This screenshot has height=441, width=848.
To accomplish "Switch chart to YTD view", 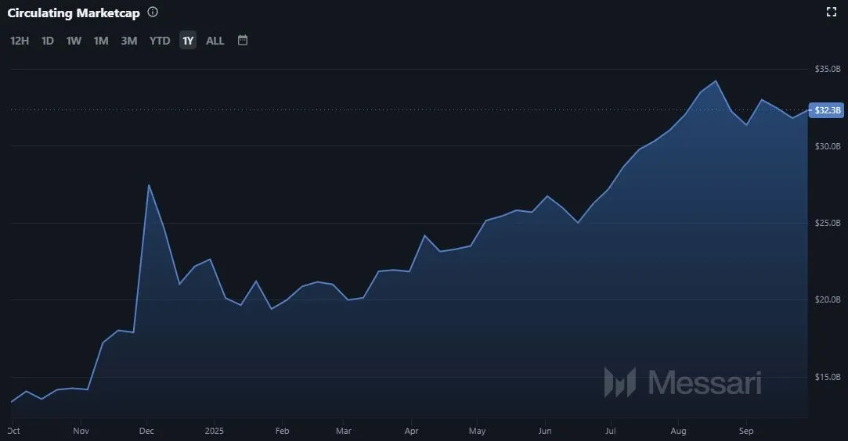I will tap(160, 41).
